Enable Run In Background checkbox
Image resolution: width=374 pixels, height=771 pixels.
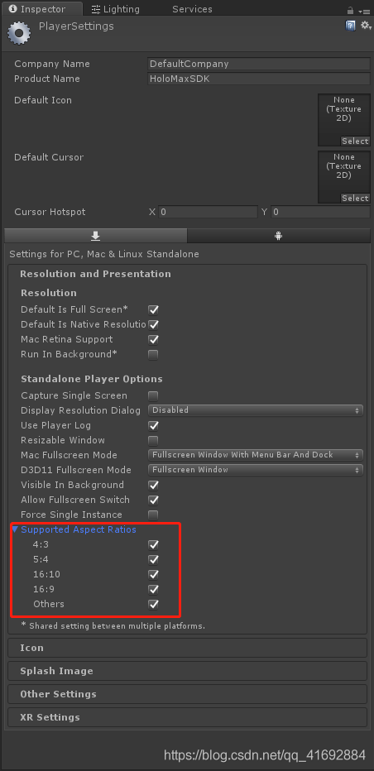point(154,355)
